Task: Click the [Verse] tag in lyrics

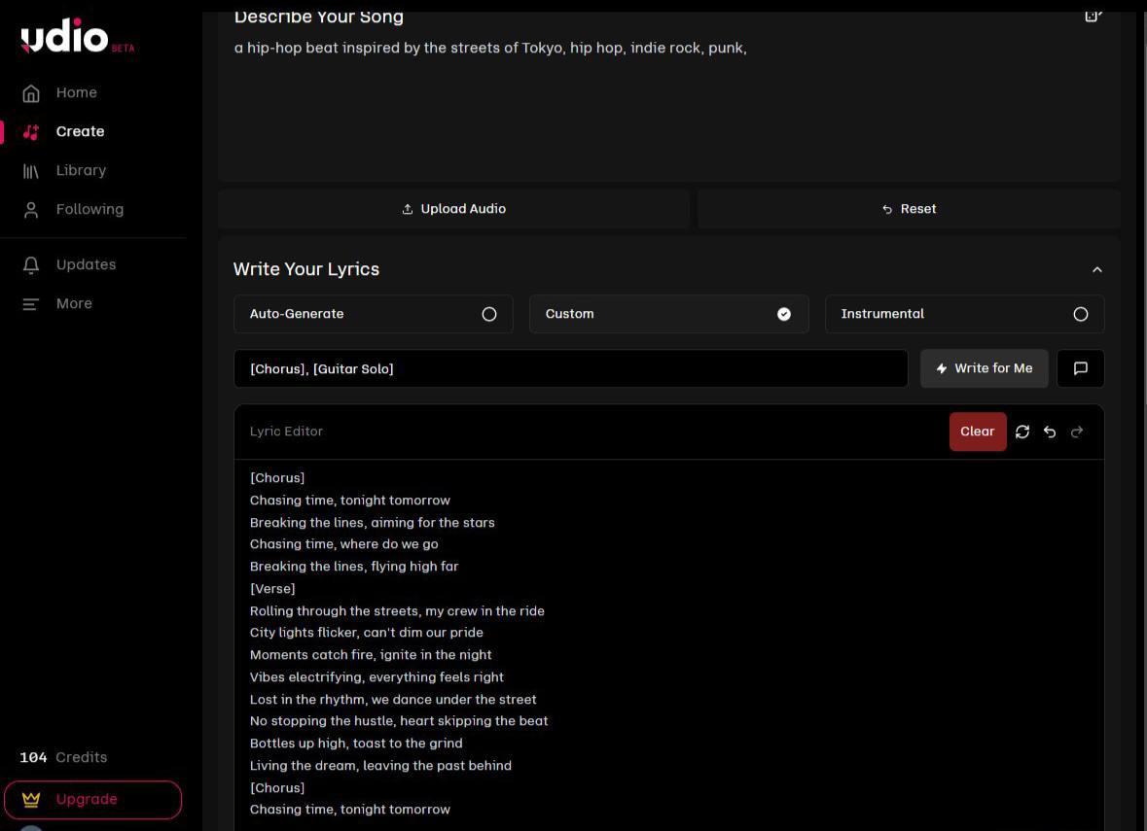Action: [272, 588]
